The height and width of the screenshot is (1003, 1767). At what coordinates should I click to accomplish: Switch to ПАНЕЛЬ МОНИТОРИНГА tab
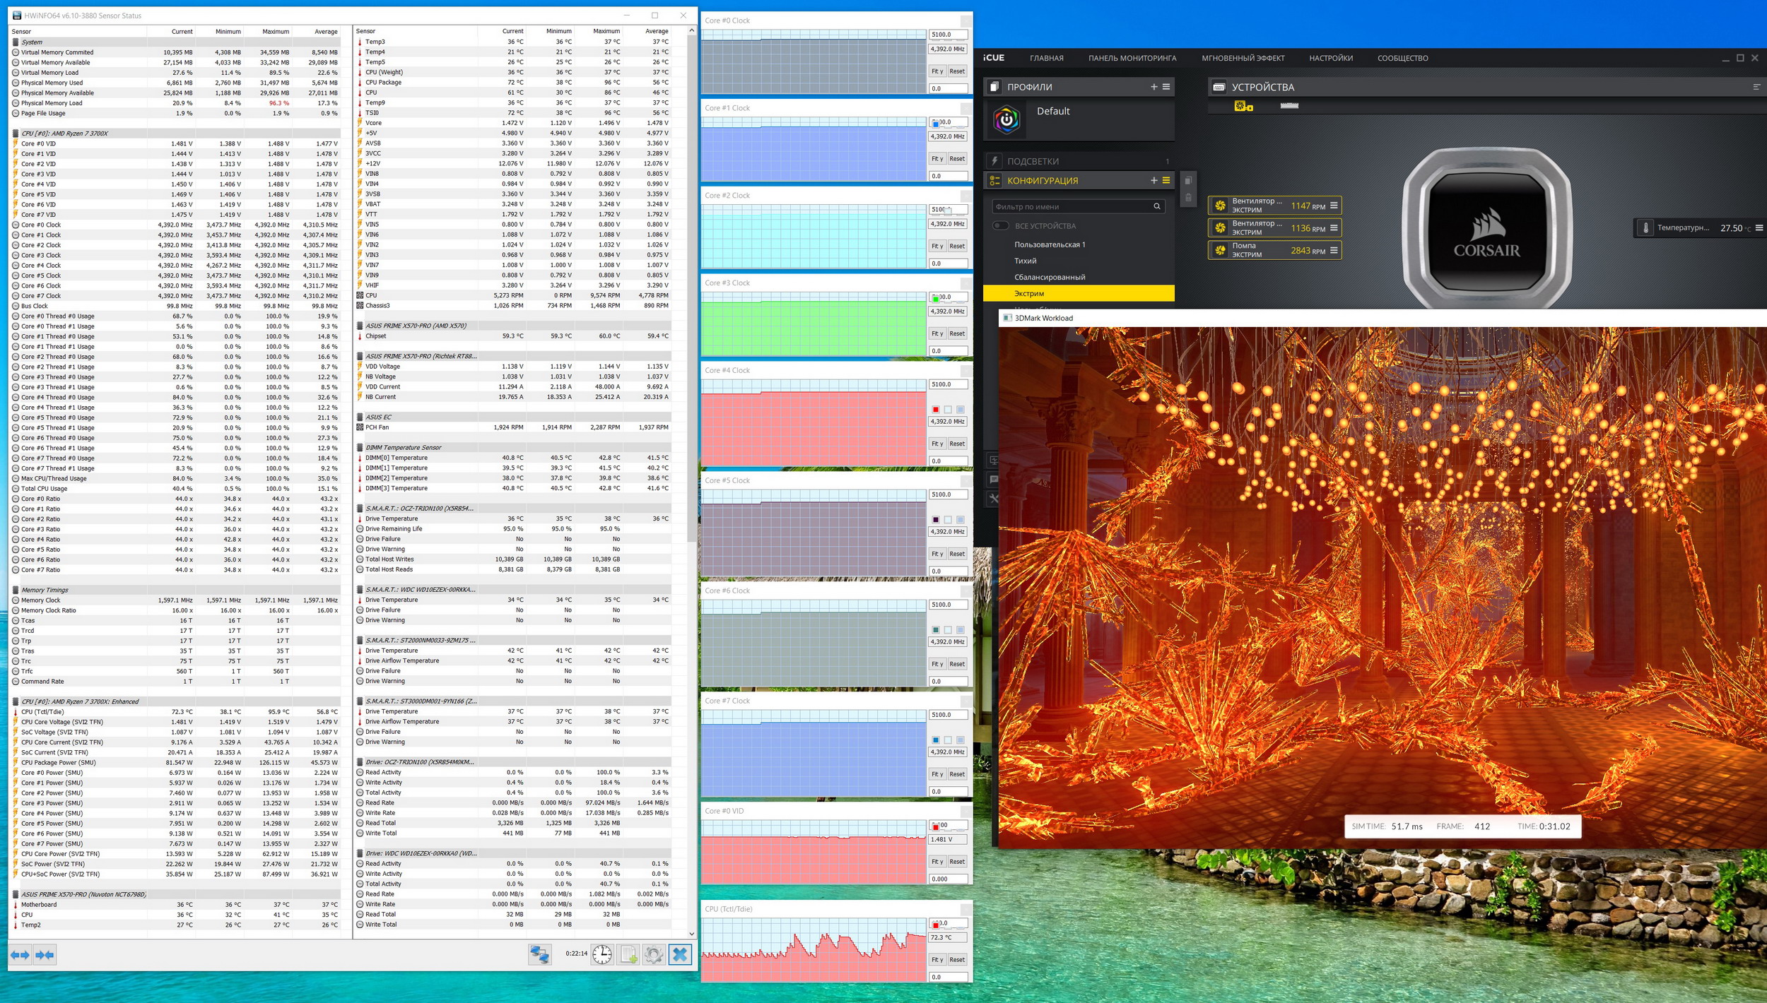1132,58
